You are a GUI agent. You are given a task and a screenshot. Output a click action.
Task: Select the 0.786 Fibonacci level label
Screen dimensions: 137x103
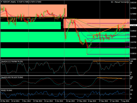click(x=127, y=47)
